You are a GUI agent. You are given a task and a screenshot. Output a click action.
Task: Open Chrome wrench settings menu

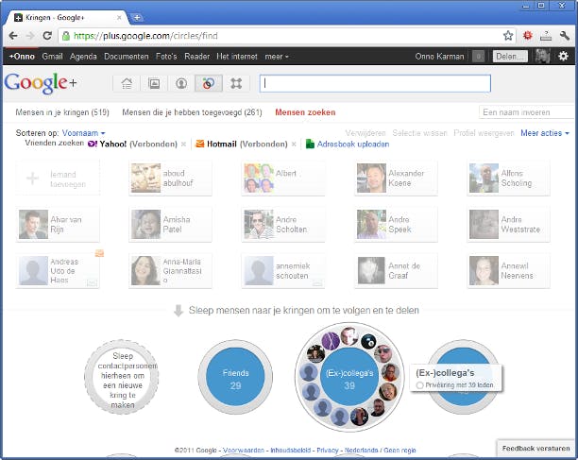tap(565, 36)
